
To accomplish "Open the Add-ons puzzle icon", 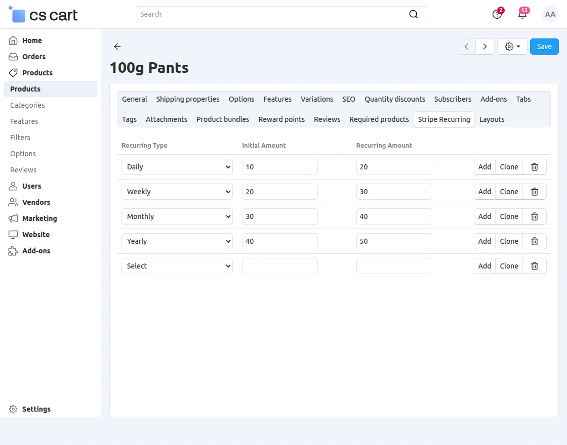I will click(x=13, y=250).
